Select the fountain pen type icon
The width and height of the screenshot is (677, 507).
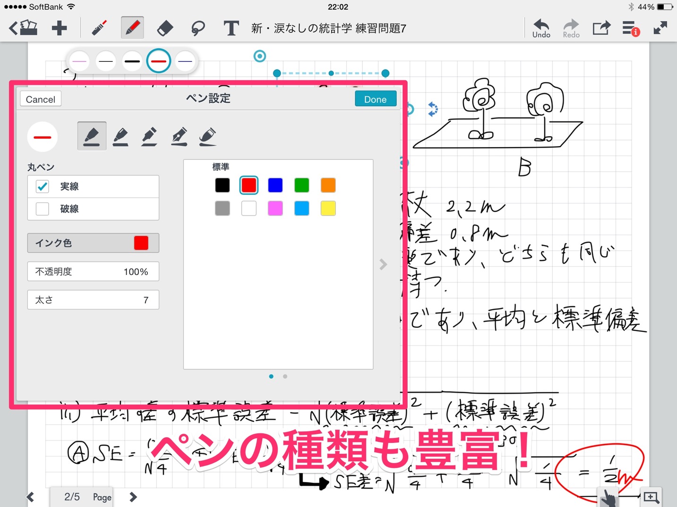pos(179,136)
